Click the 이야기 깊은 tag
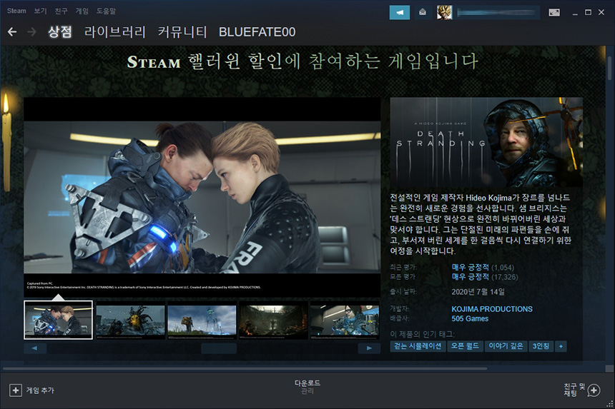615x409 pixels. (x=506, y=346)
